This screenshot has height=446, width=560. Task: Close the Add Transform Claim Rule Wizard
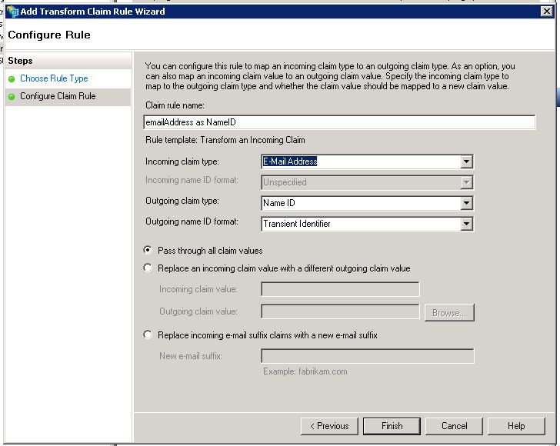click(547, 12)
